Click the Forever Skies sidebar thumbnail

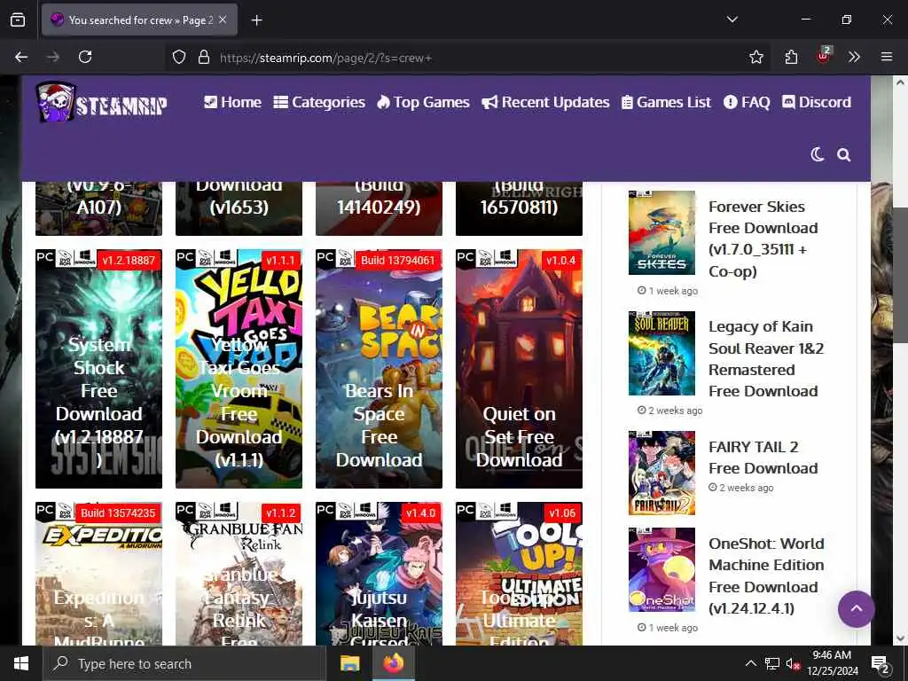tap(661, 233)
